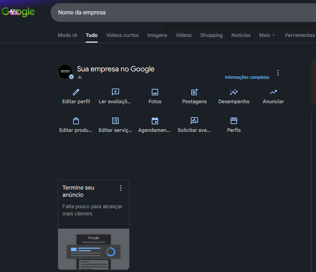
Task: Open the Editar produtos shopping bag icon
Action: 76,121
